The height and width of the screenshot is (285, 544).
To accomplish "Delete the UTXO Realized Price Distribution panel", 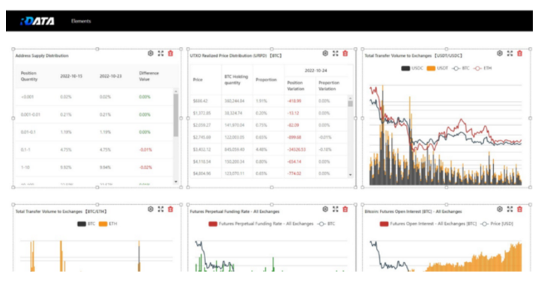I will 345,53.
